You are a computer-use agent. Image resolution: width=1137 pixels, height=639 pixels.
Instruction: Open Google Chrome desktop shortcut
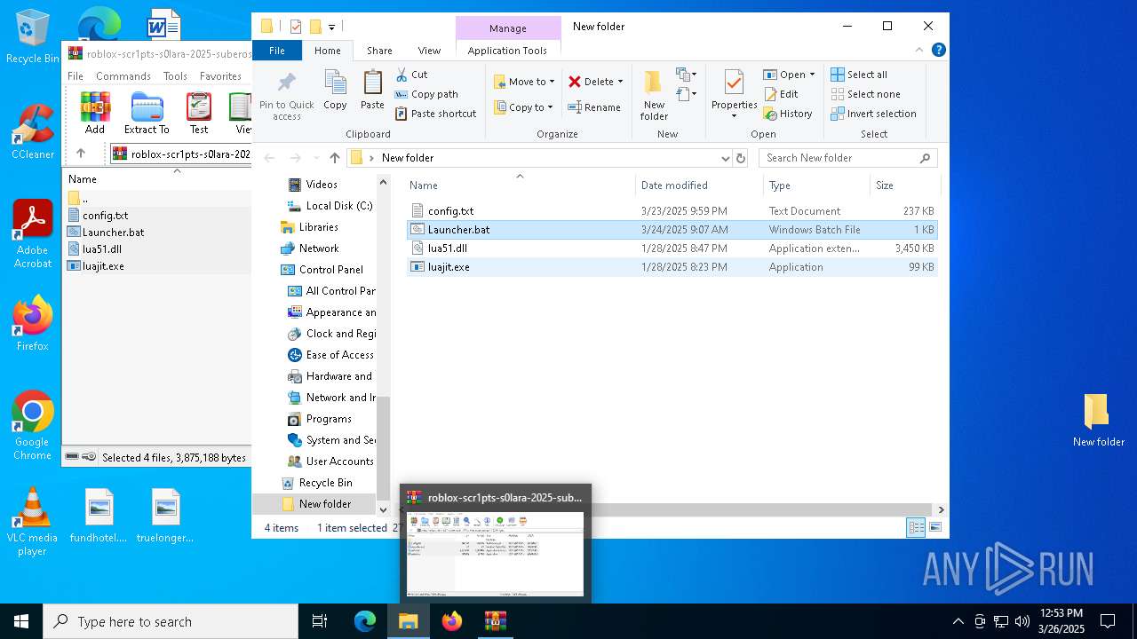[x=32, y=425]
